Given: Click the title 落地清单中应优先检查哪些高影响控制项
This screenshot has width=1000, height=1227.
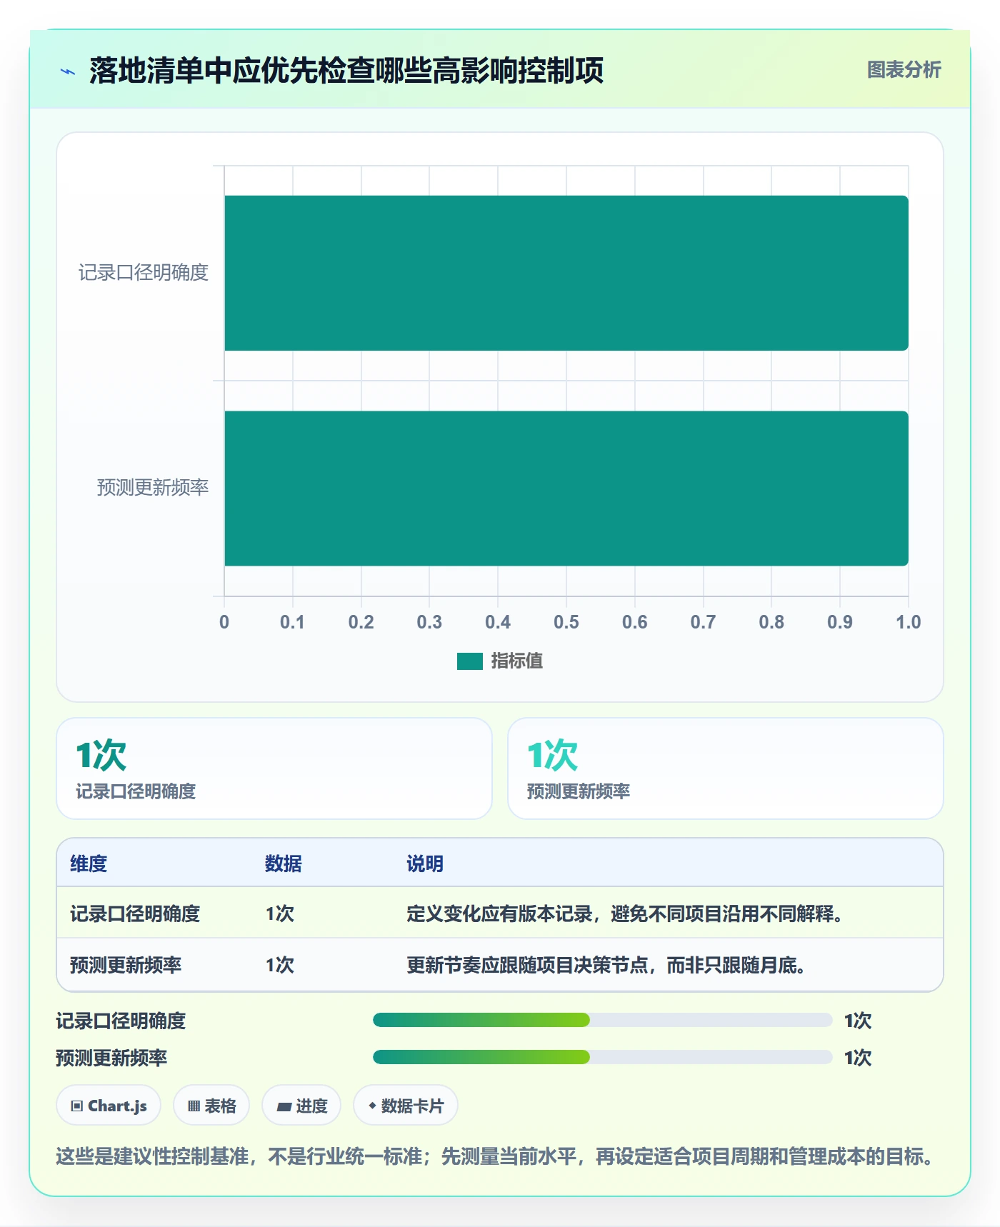Looking at the screenshot, I should point(346,71).
